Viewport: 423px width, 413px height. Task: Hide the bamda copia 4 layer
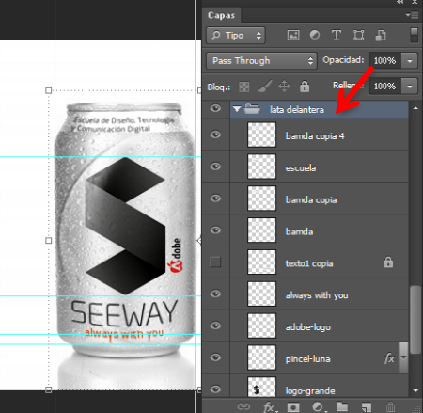tap(215, 135)
